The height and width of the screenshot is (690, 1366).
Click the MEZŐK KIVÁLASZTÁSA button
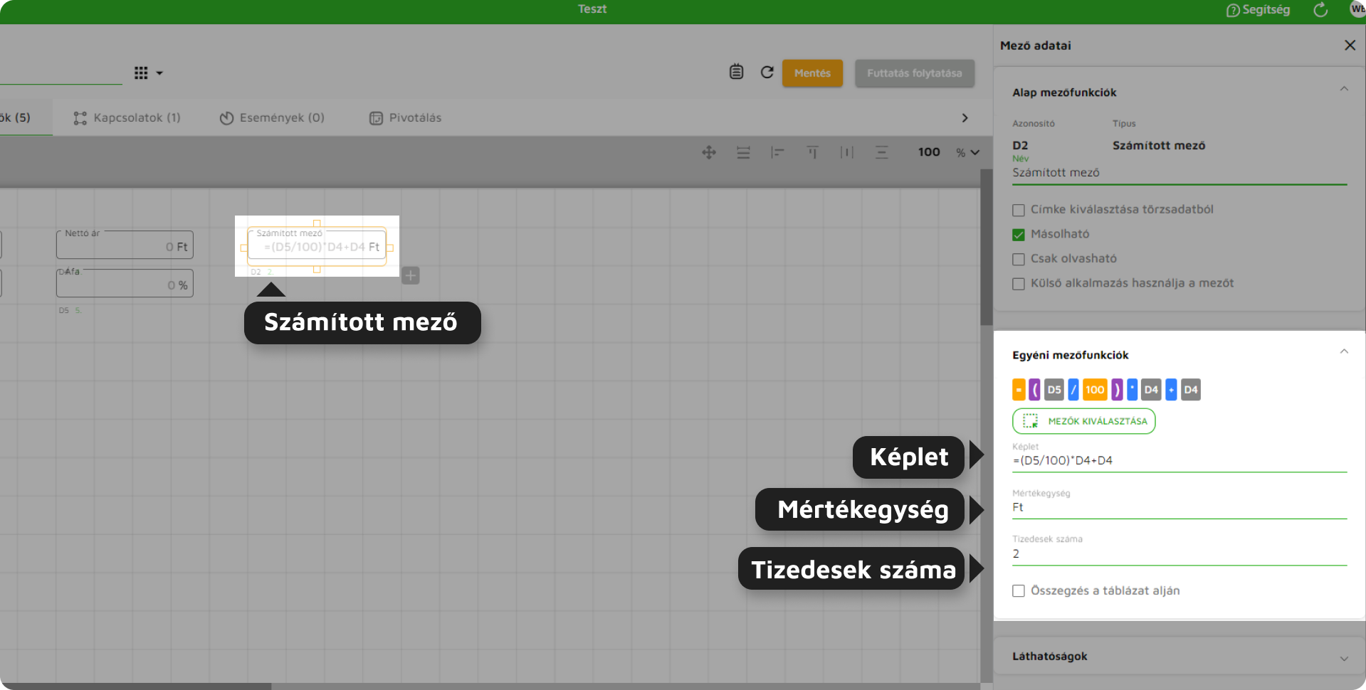1083,421
